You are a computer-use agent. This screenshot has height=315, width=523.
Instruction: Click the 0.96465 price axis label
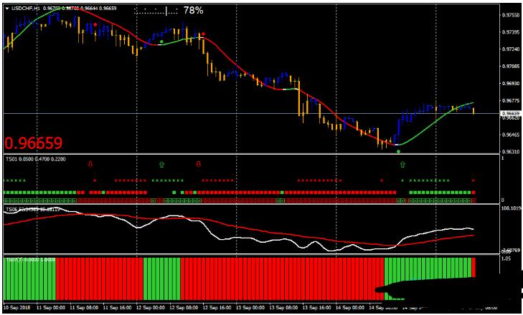[x=510, y=135]
